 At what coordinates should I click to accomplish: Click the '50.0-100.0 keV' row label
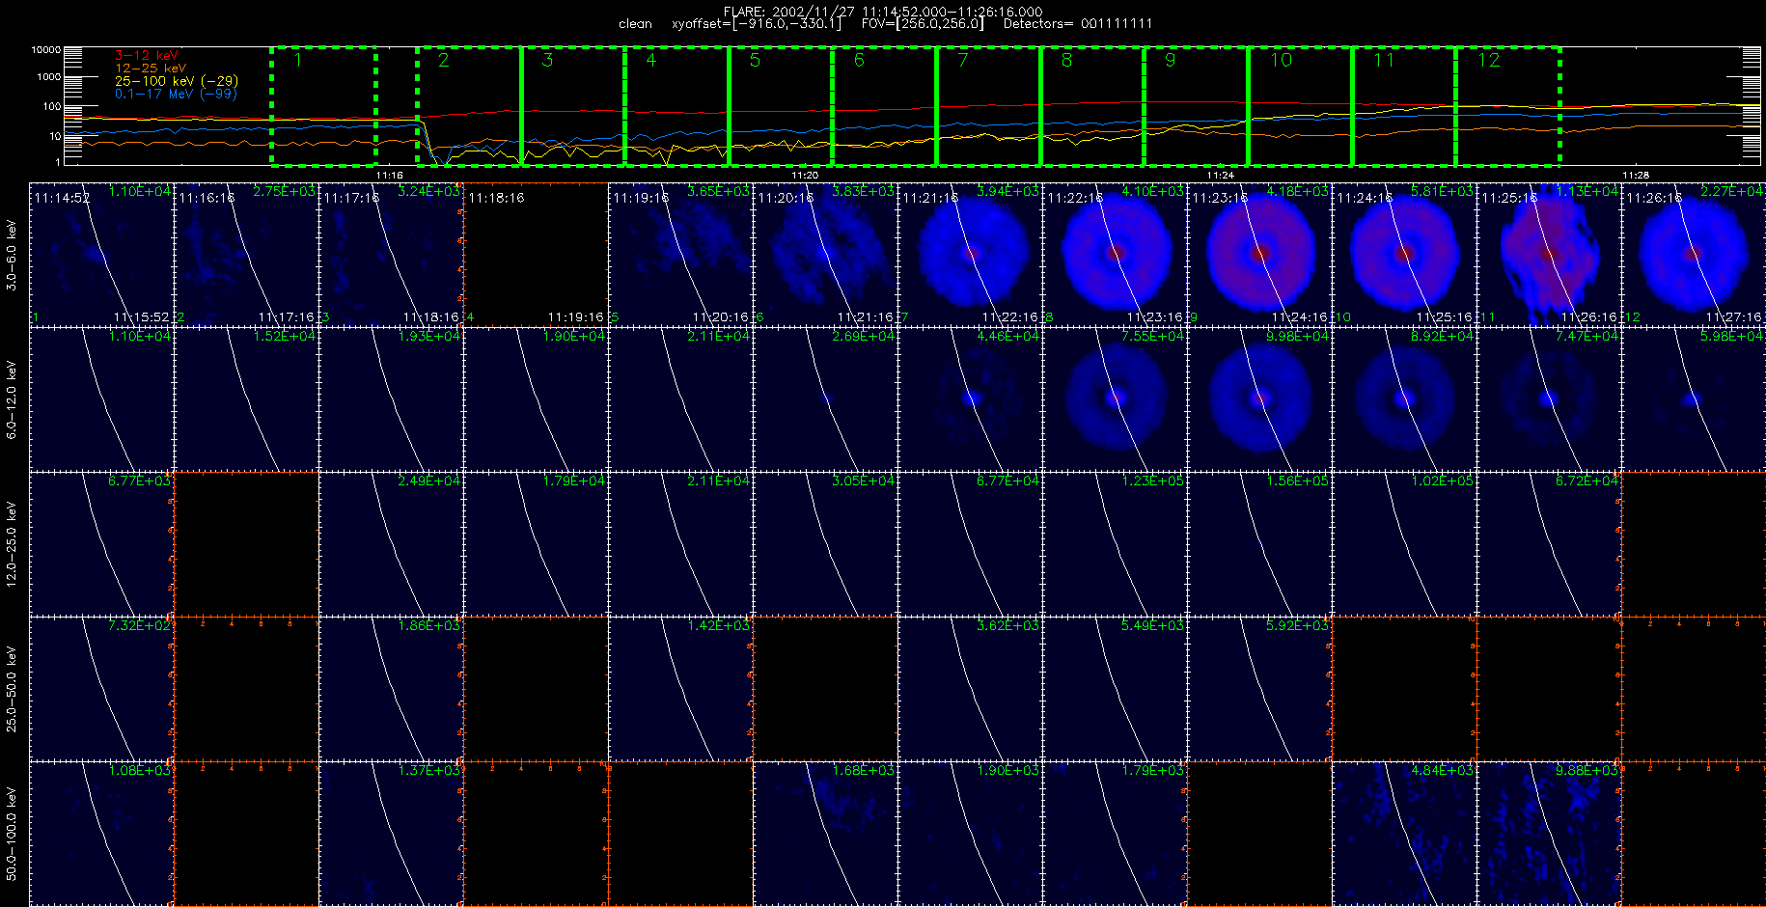[x=12, y=834]
